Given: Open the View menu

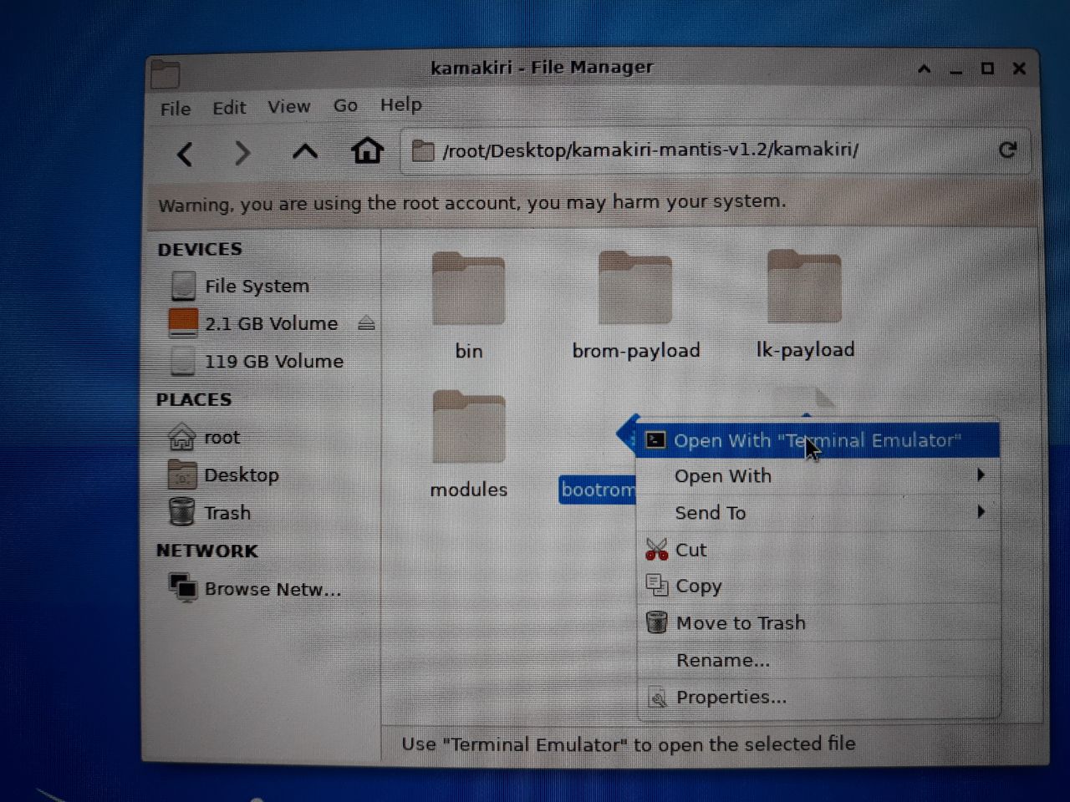Looking at the screenshot, I should pyautogui.click(x=288, y=106).
